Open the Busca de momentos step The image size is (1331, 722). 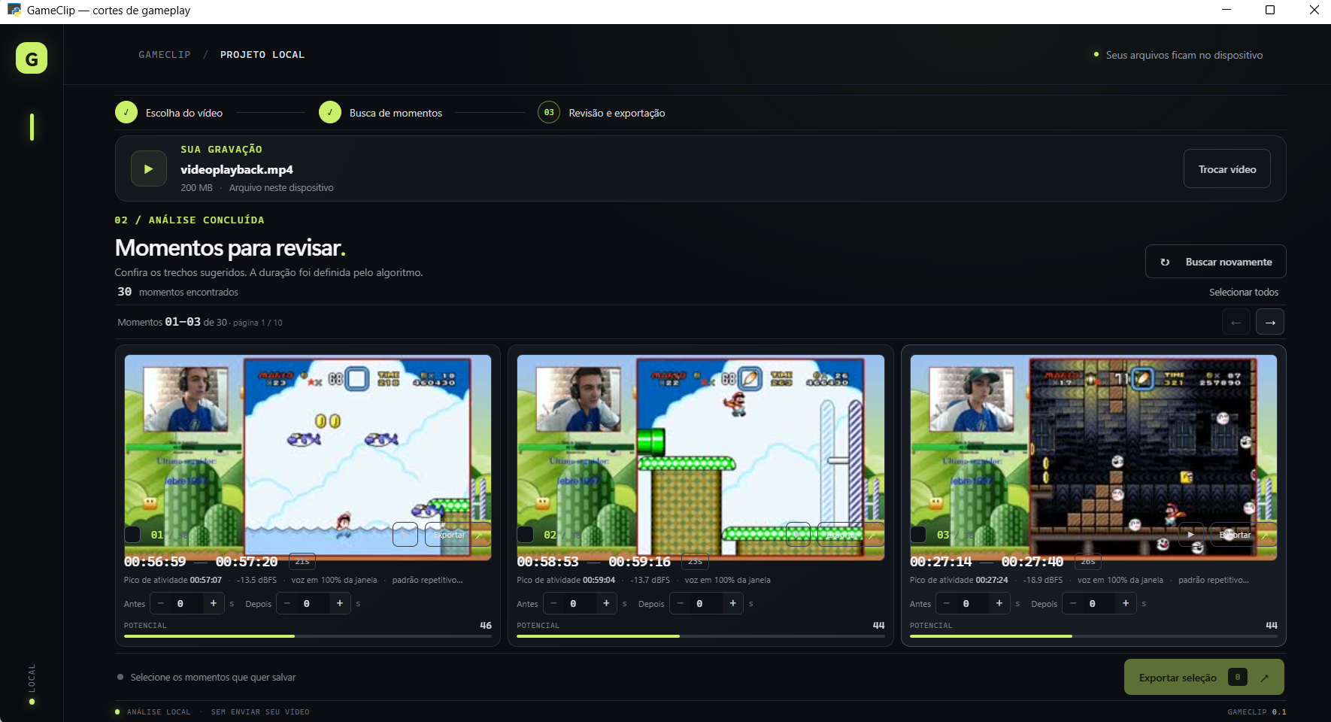(381, 113)
